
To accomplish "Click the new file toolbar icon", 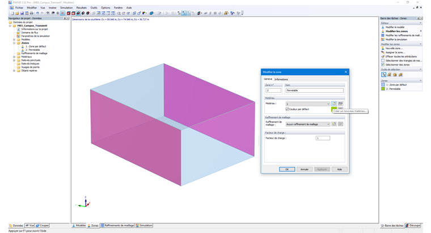I will click(x=12, y=13).
